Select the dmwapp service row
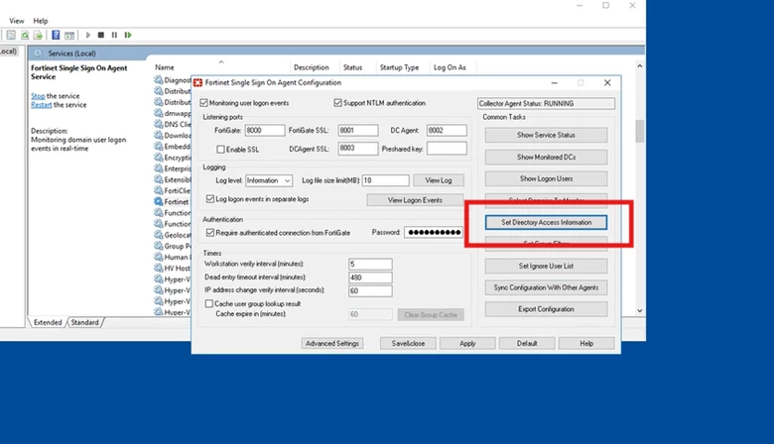The width and height of the screenshot is (774, 444). coord(173,113)
